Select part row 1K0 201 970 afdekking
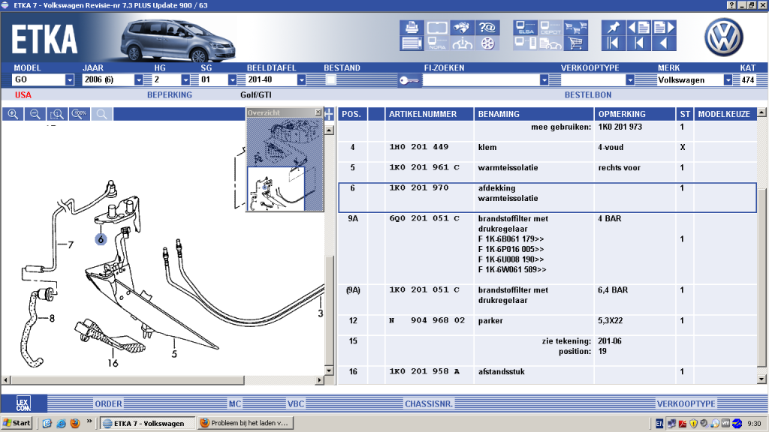 [547, 198]
